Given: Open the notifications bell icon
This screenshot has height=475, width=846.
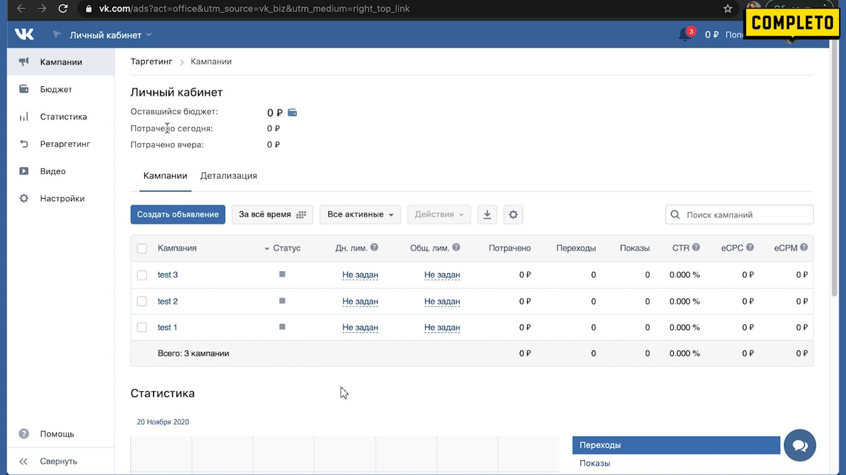Looking at the screenshot, I should click(685, 34).
